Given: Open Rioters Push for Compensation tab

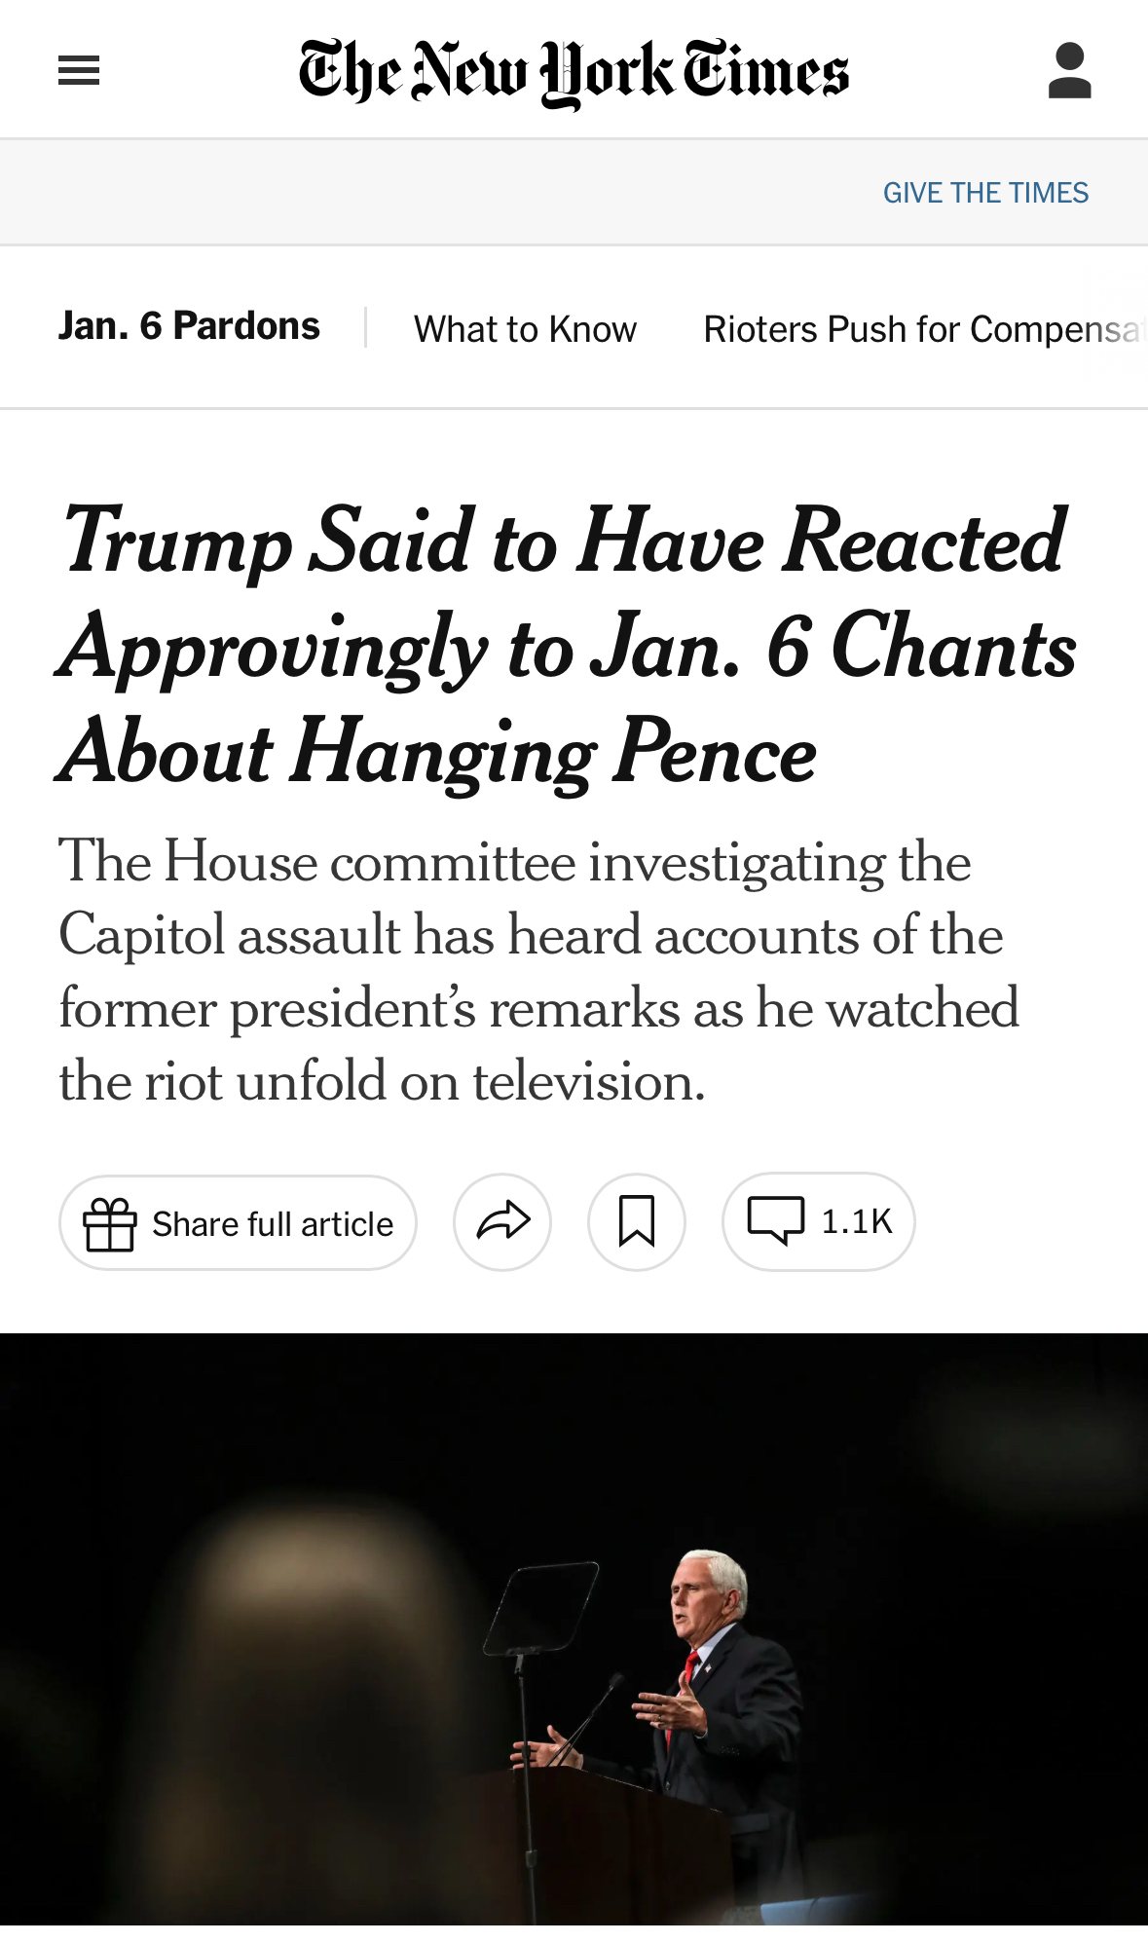Looking at the screenshot, I should click(921, 329).
